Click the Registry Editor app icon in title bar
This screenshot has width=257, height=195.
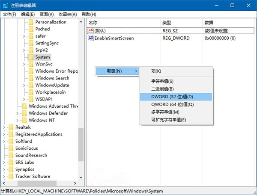[5, 5]
